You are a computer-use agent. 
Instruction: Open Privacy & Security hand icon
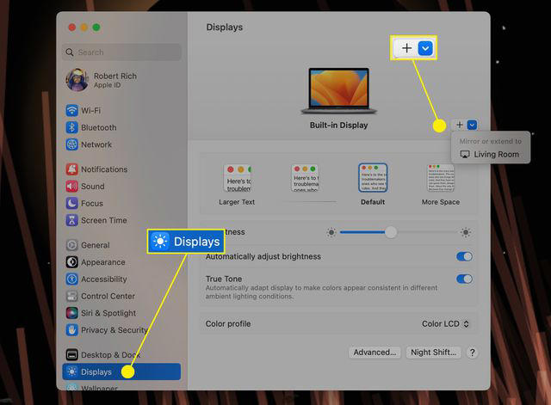click(x=72, y=330)
